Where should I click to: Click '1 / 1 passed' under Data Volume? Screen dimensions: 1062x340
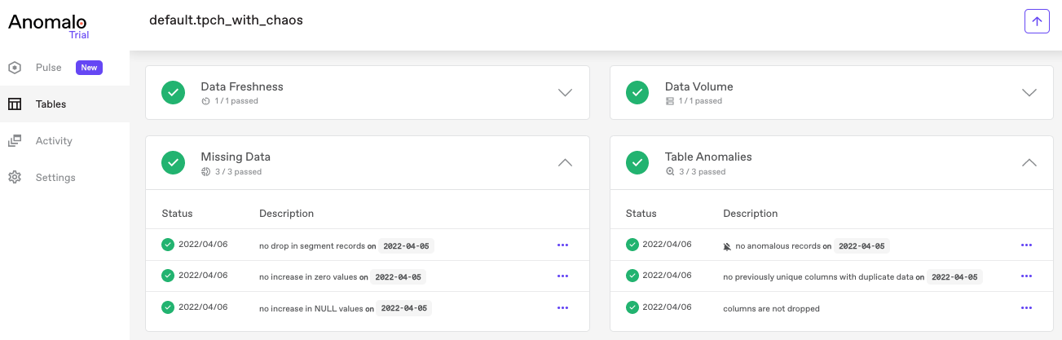click(700, 102)
